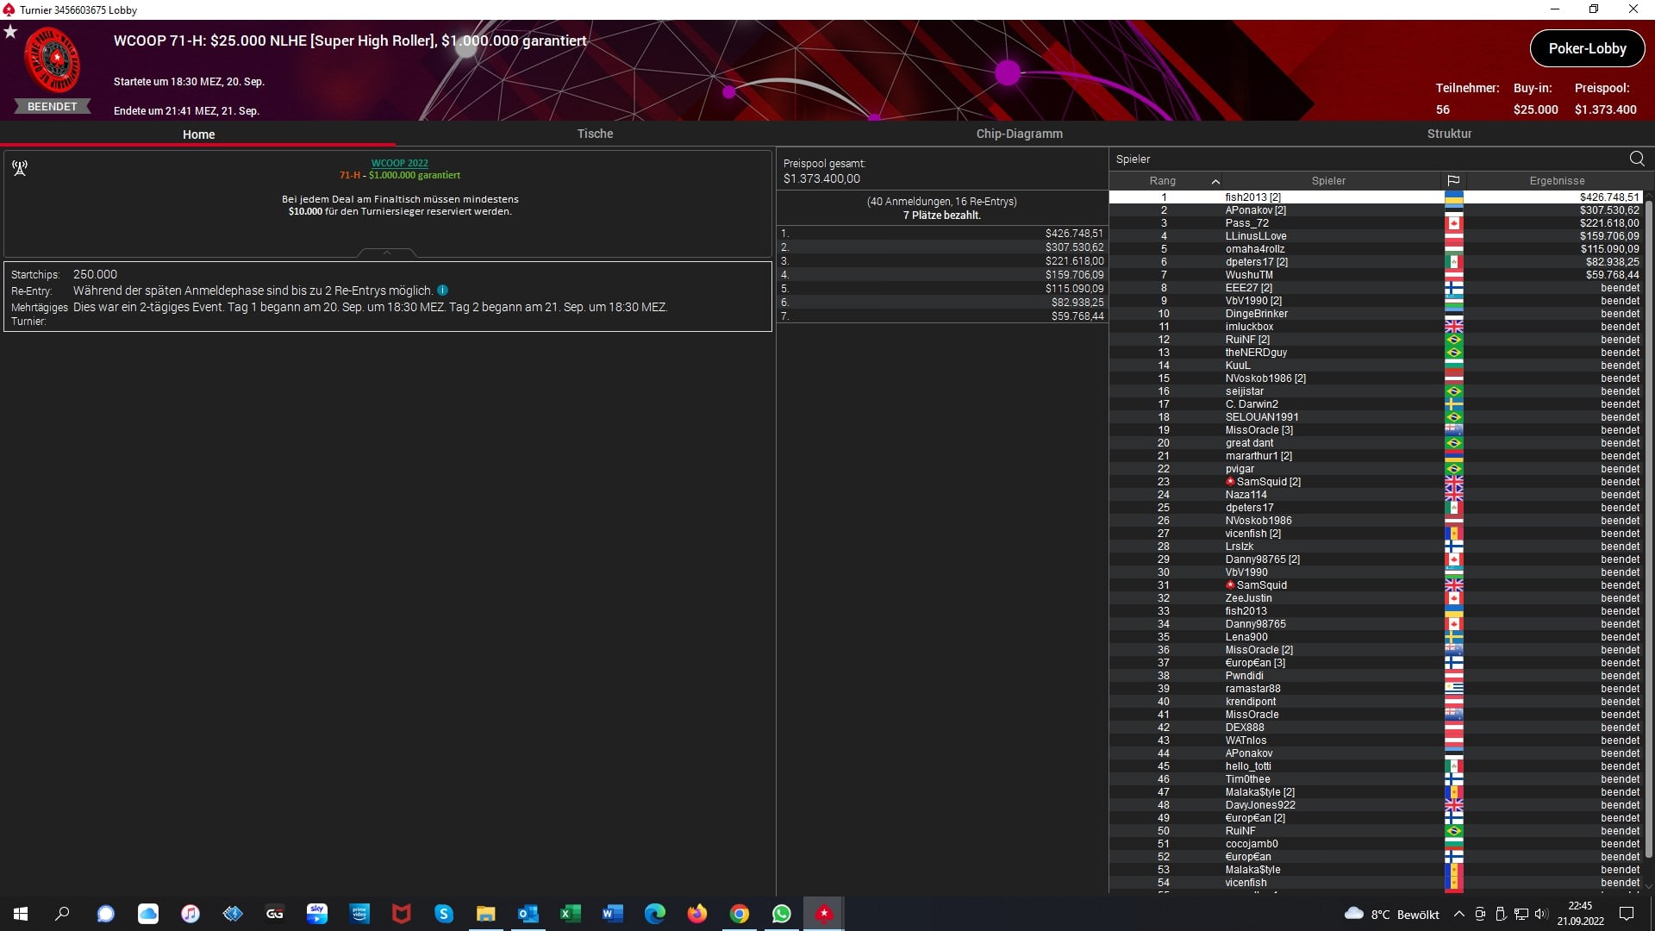Sort by Ergebnisse column header
The width and height of the screenshot is (1655, 931).
[x=1557, y=181]
